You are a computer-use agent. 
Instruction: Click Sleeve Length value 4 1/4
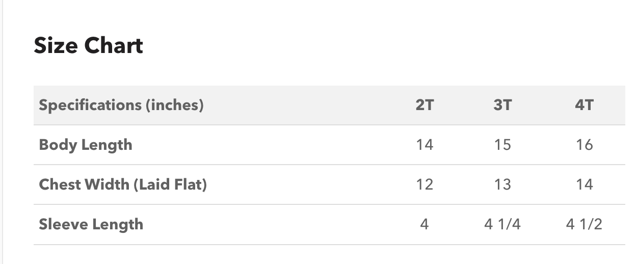pyautogui.click(x=502, y=224)
